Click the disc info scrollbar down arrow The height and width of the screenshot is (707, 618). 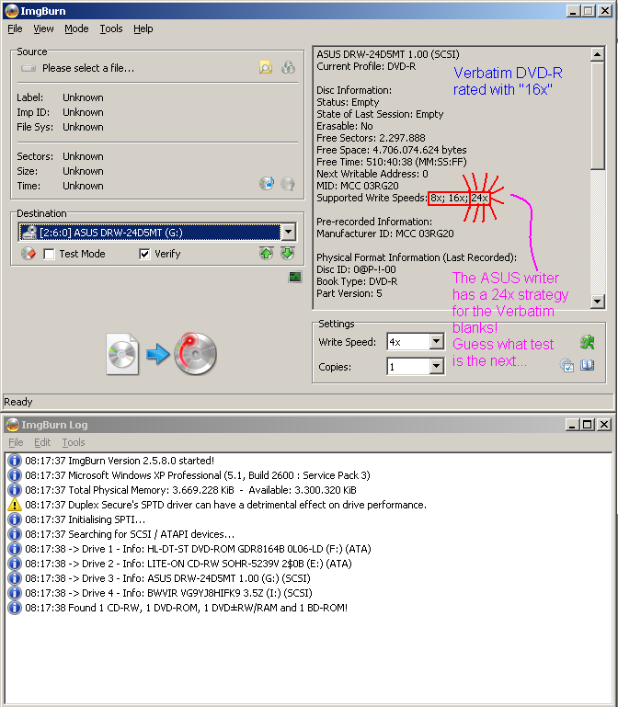coord(597,301)
